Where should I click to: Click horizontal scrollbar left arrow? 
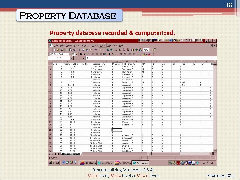[150, 154]
